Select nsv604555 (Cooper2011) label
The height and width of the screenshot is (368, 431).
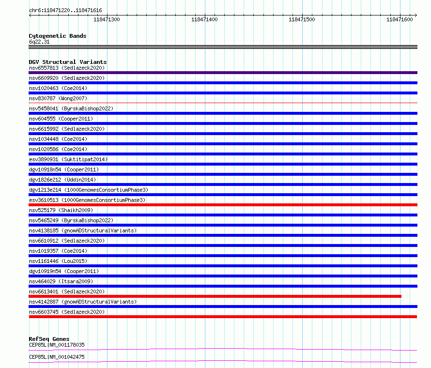coord(61,119)
